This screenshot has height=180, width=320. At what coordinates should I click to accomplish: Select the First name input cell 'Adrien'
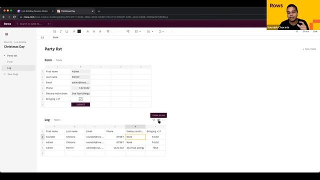(80, 71)
